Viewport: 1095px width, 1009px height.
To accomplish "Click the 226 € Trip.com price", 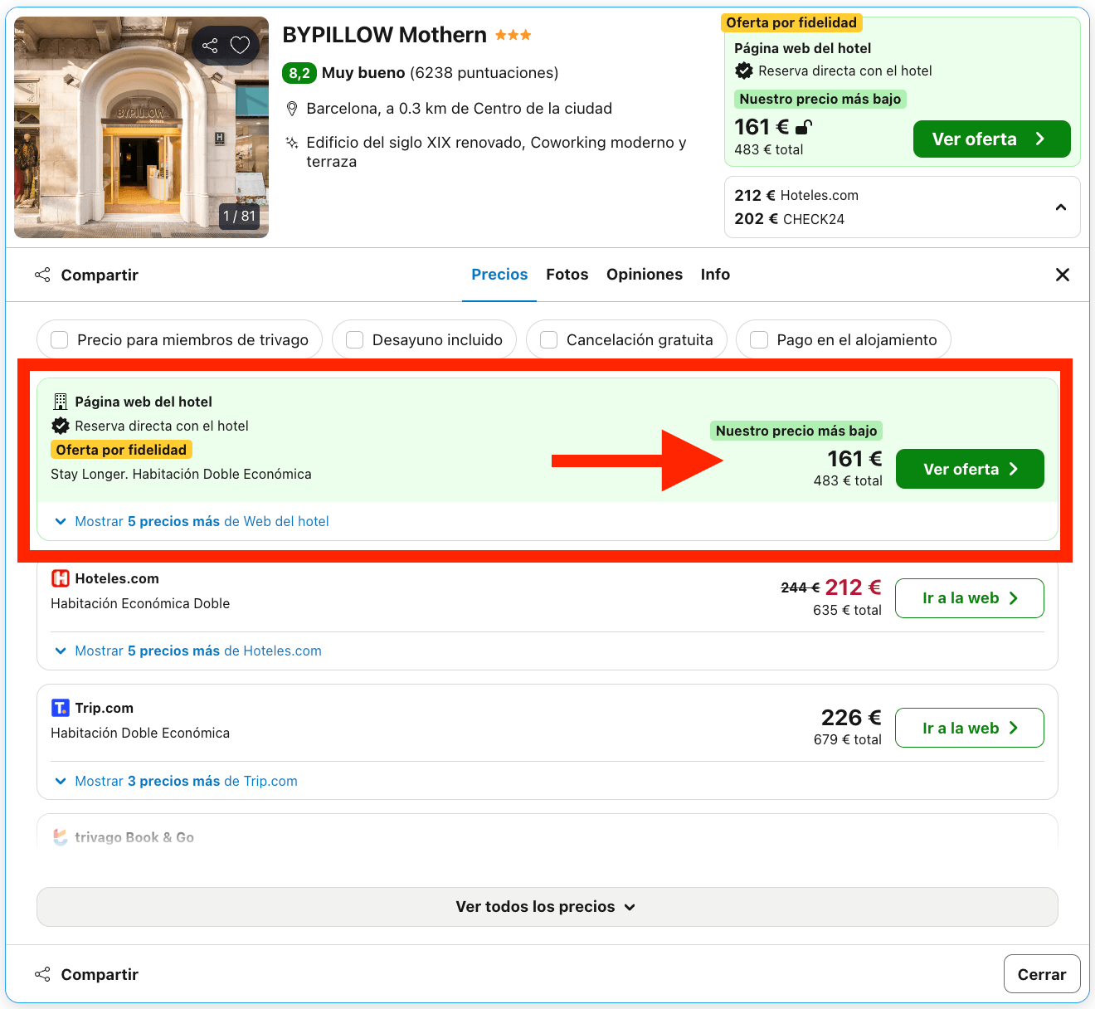I will (x=851, y=717).
